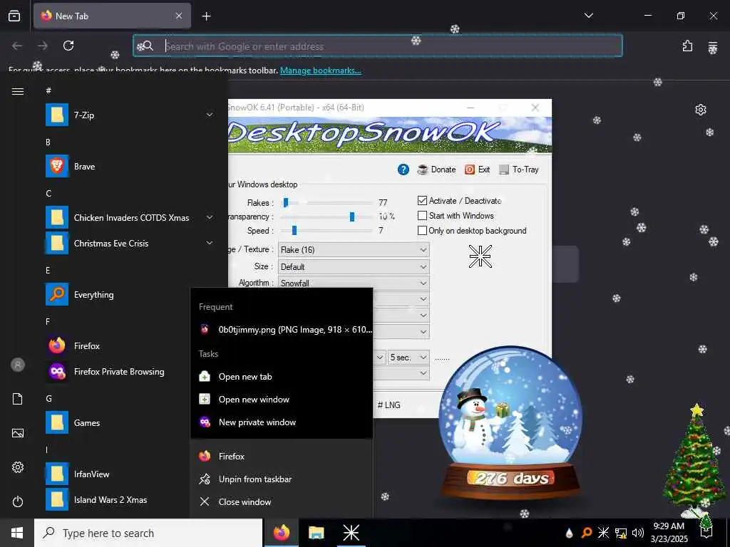This screenshot has width=730, height=547.
Task: Open network icon in system tray
Action: tap(621, 533)
